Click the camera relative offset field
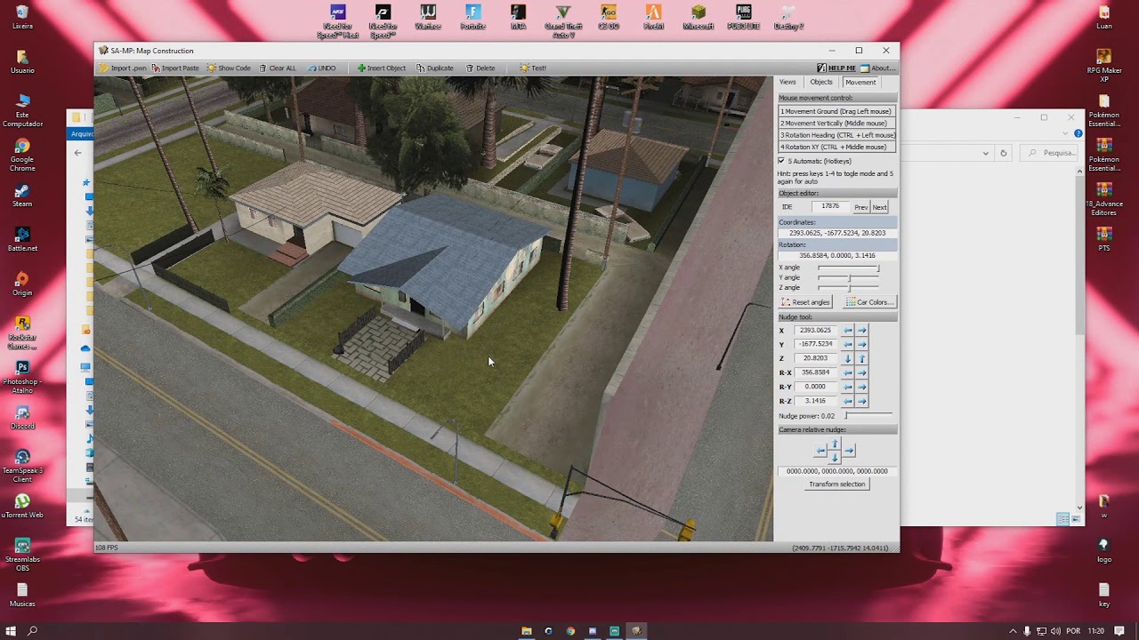Screen dimensions: 1139x640 pos(837,471)
